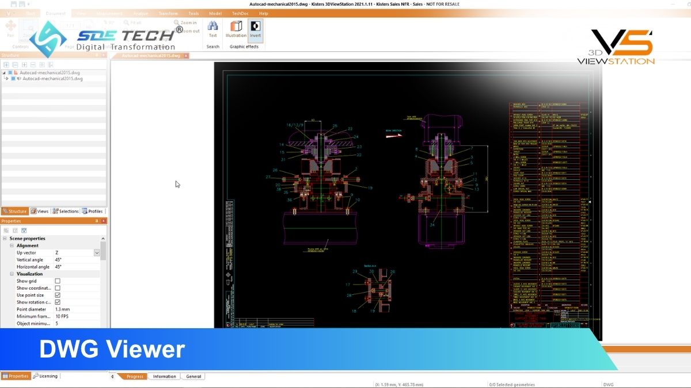The height and width of the screenshot is (388, 691).
Task: Expand the child Autocad-mechanical2015.dwg tree node
Action: tap(7, 79)
